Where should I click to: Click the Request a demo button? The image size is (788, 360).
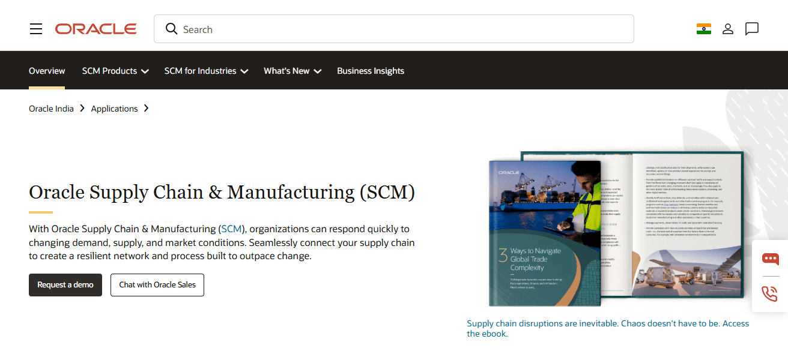coord(65,285)
